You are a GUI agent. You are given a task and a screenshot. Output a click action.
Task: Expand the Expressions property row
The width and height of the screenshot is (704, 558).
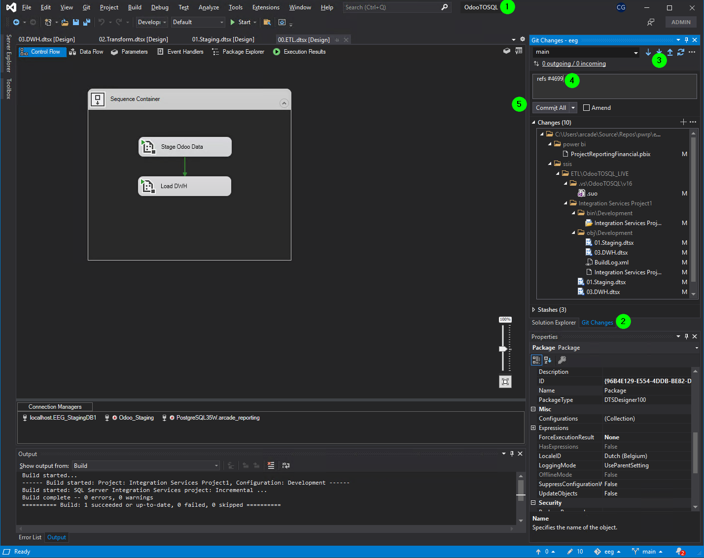tap(533, 428)
